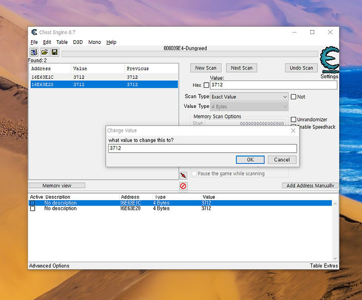
Task: Open Table Extras
Action: click(324, 266)
